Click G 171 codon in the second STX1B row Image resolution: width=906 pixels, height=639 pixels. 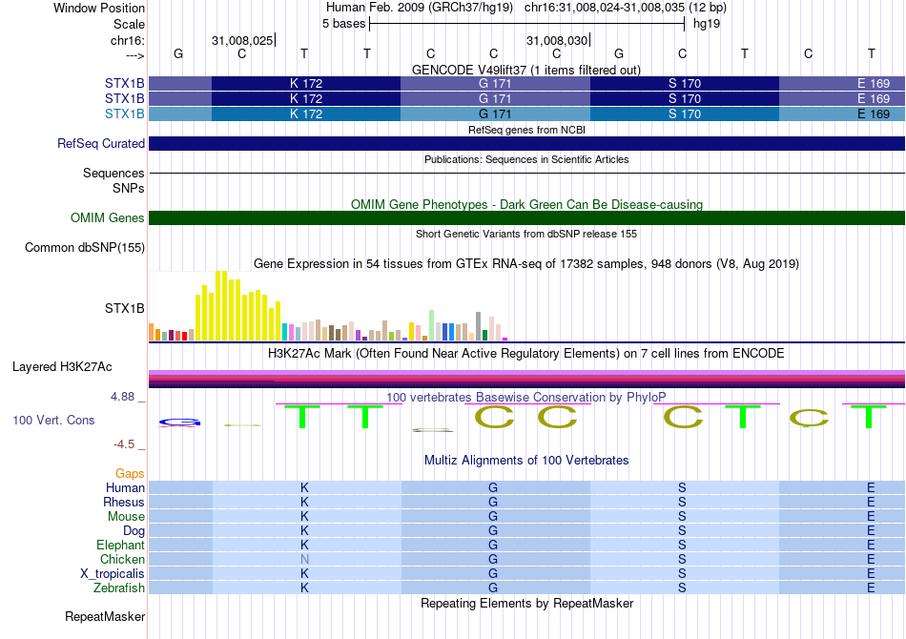(495, 99)
